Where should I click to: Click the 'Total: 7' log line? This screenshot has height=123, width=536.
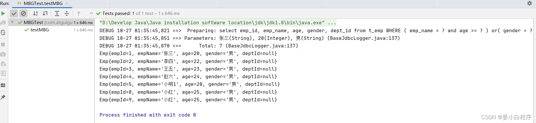click(x=199, y=46)
